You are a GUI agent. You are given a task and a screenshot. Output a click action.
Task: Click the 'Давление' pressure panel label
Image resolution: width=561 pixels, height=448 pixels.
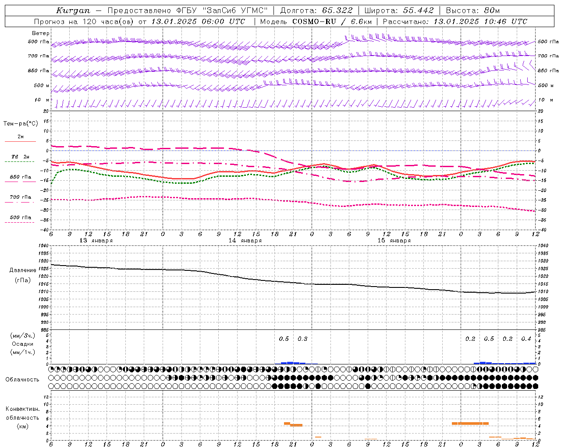click(23, 270)
